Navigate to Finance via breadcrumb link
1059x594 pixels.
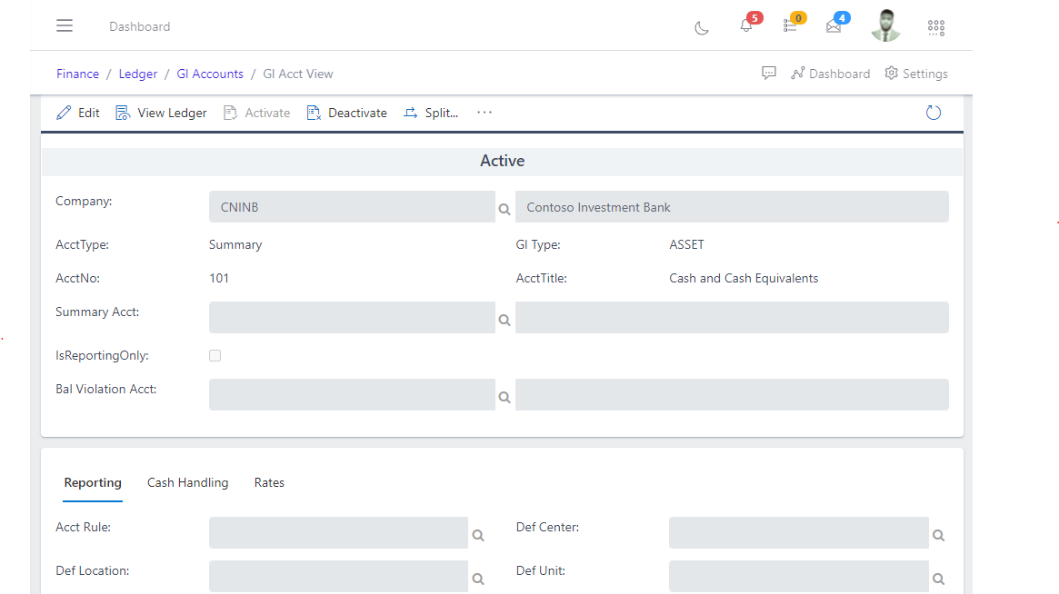[x=77, y=73]
